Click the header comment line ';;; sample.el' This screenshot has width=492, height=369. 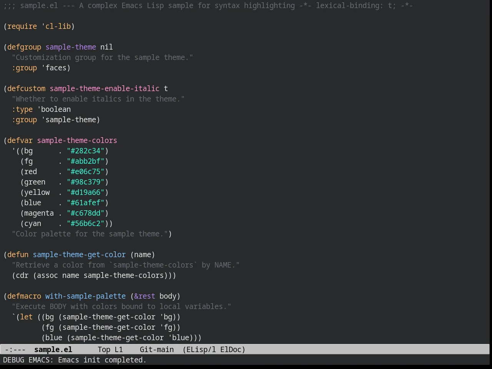coord(208,5)
